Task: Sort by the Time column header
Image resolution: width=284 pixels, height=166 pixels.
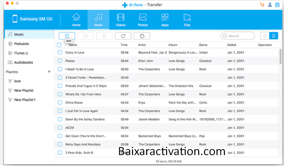Action: click(124, 45)
